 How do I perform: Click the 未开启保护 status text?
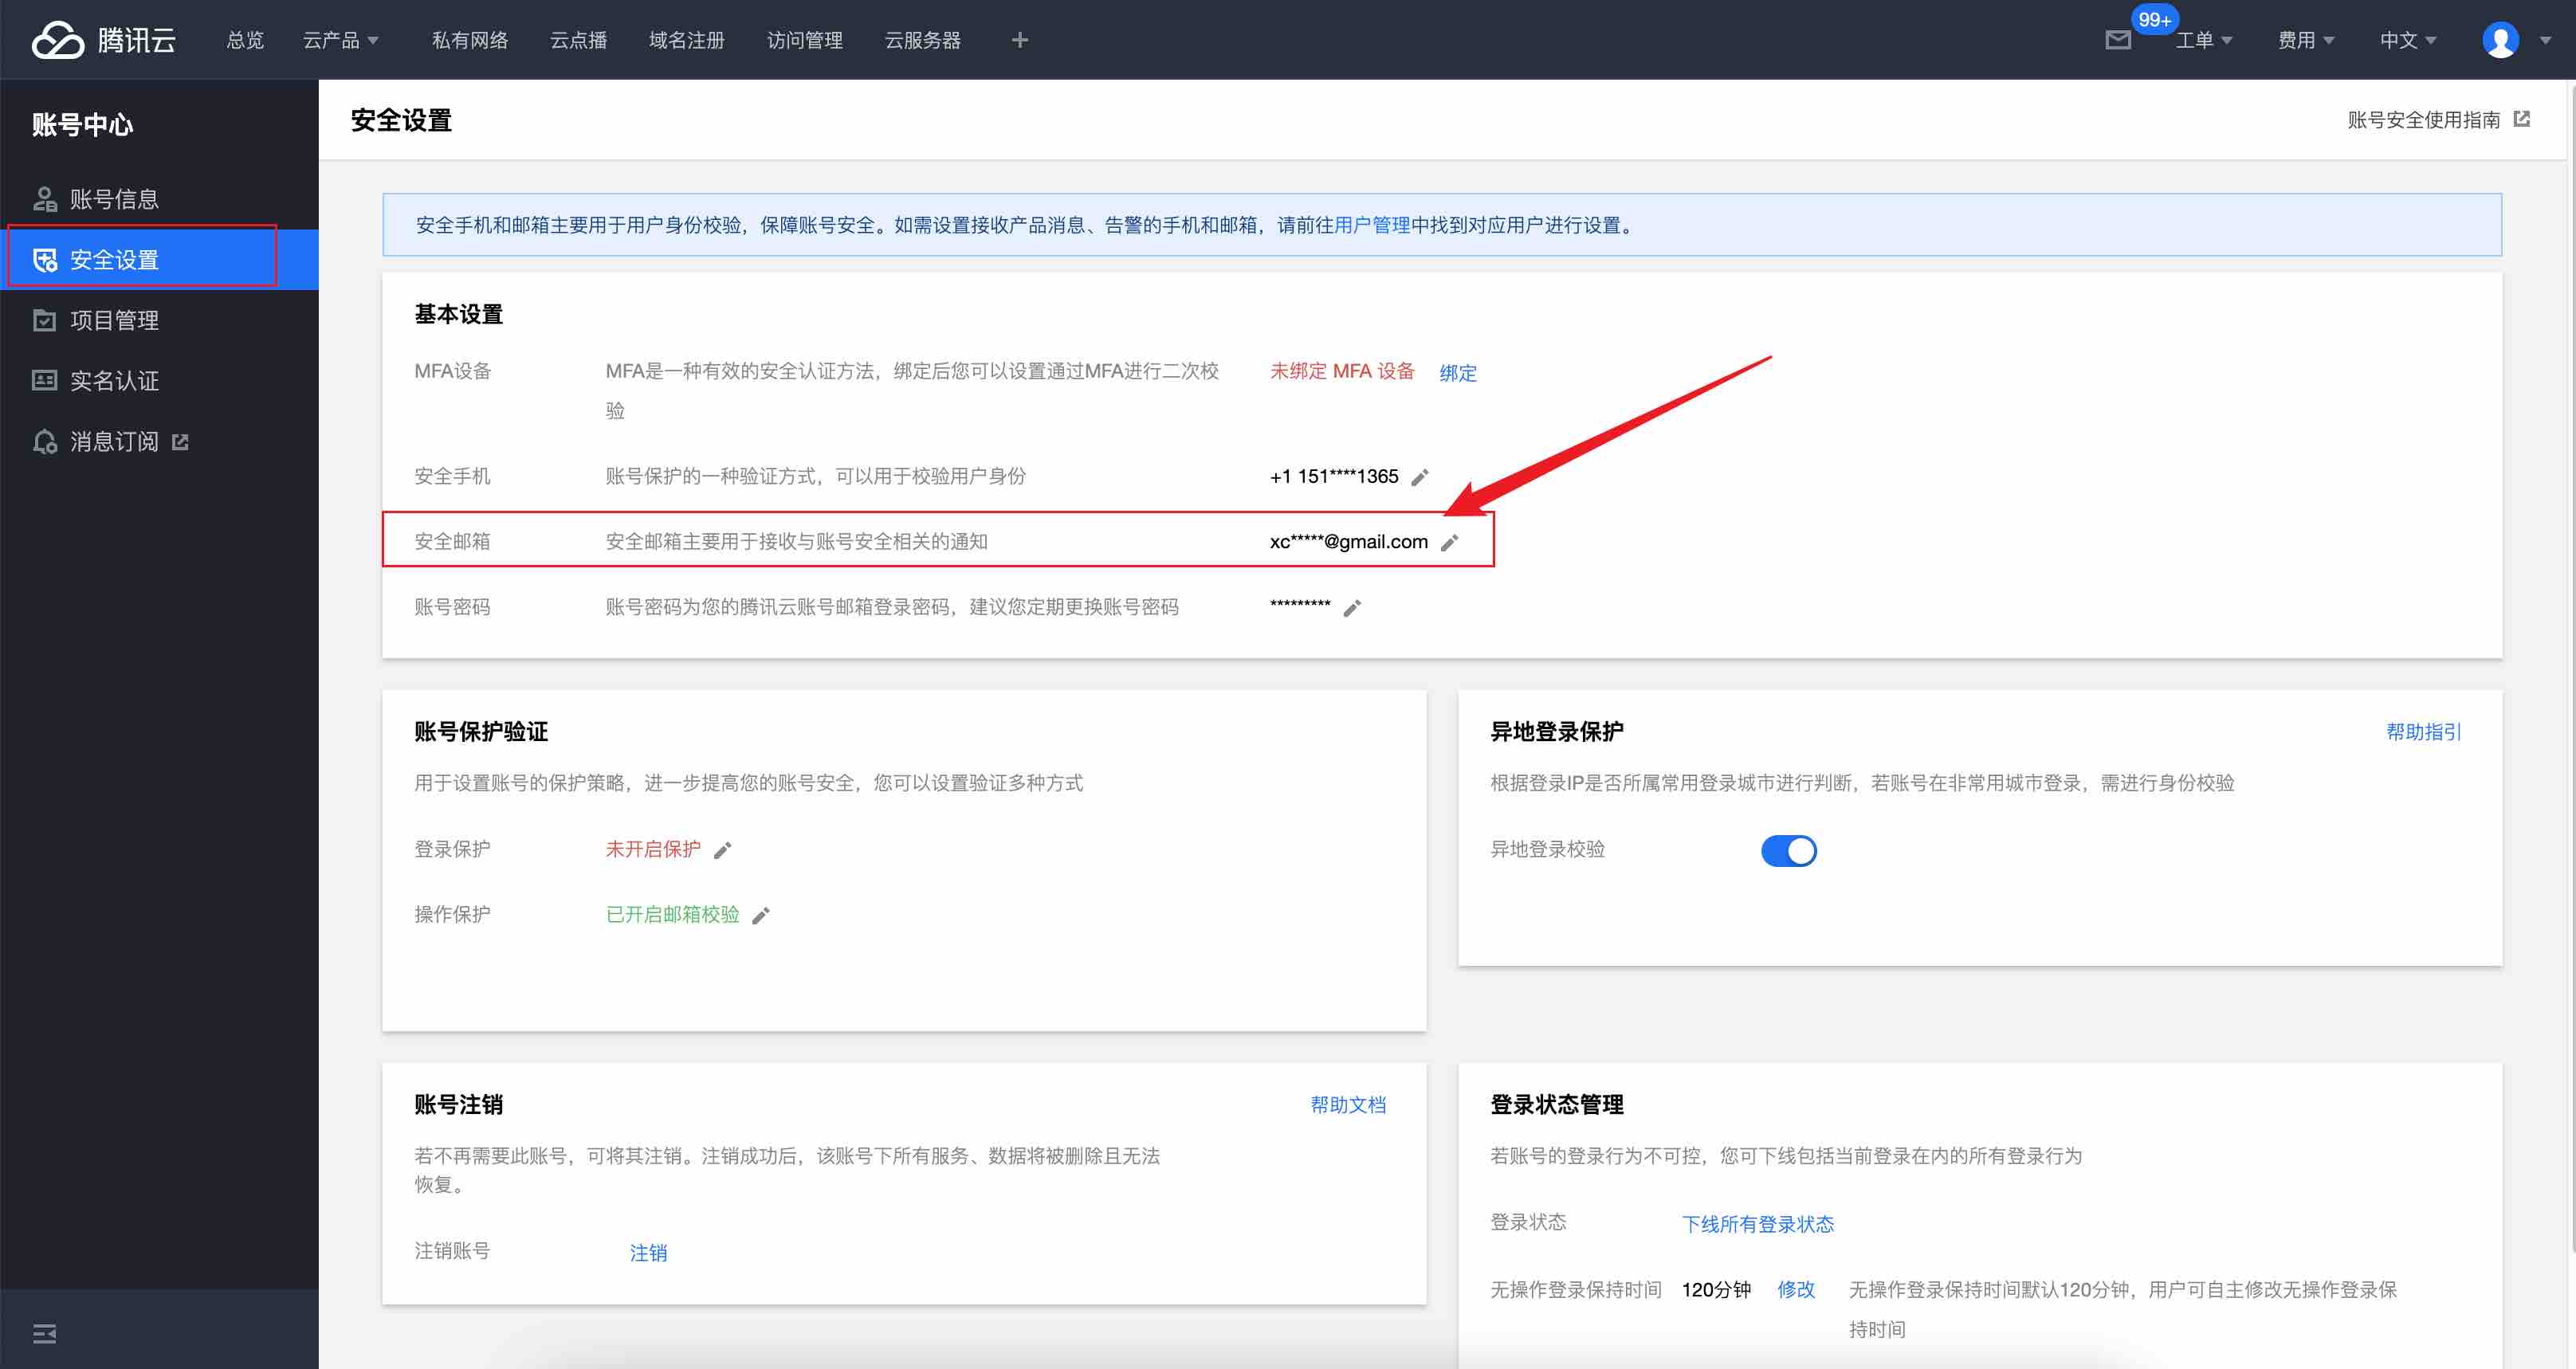pos(653,850)
